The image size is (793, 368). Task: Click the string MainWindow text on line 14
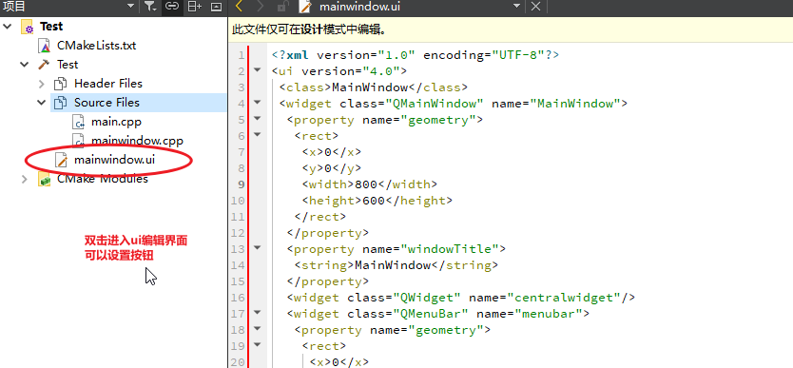393,265
